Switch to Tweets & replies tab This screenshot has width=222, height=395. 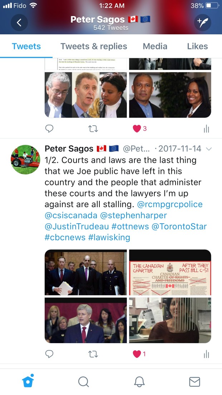coord(94,47)
